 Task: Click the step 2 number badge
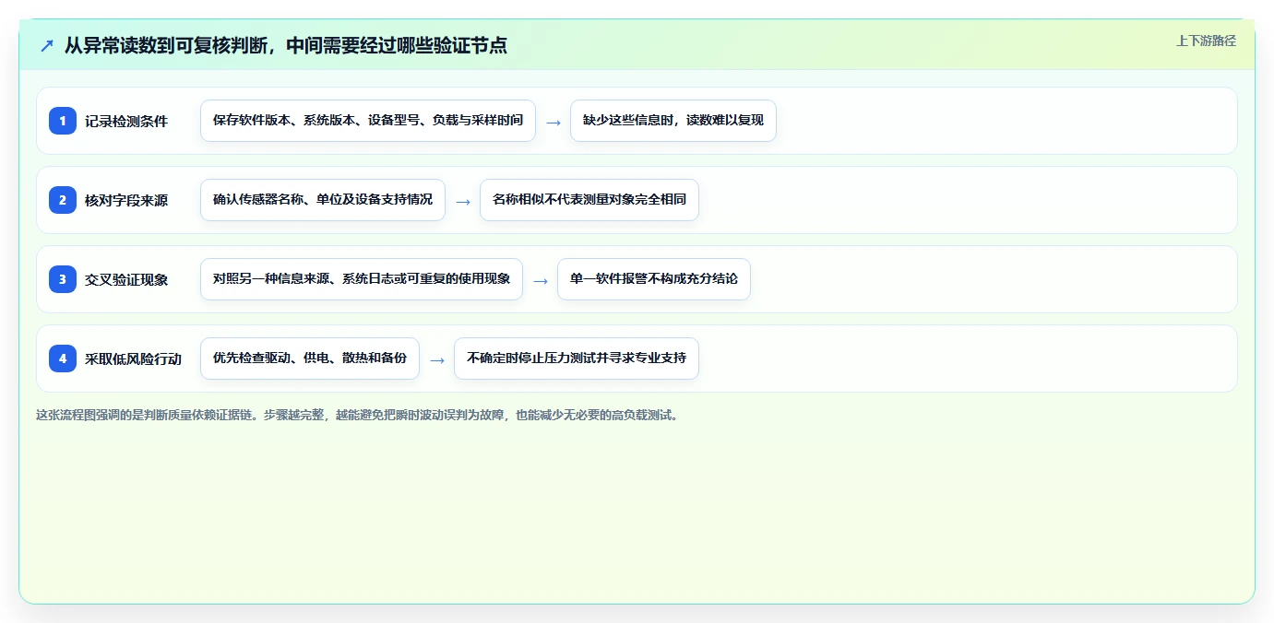coord(63,199)
